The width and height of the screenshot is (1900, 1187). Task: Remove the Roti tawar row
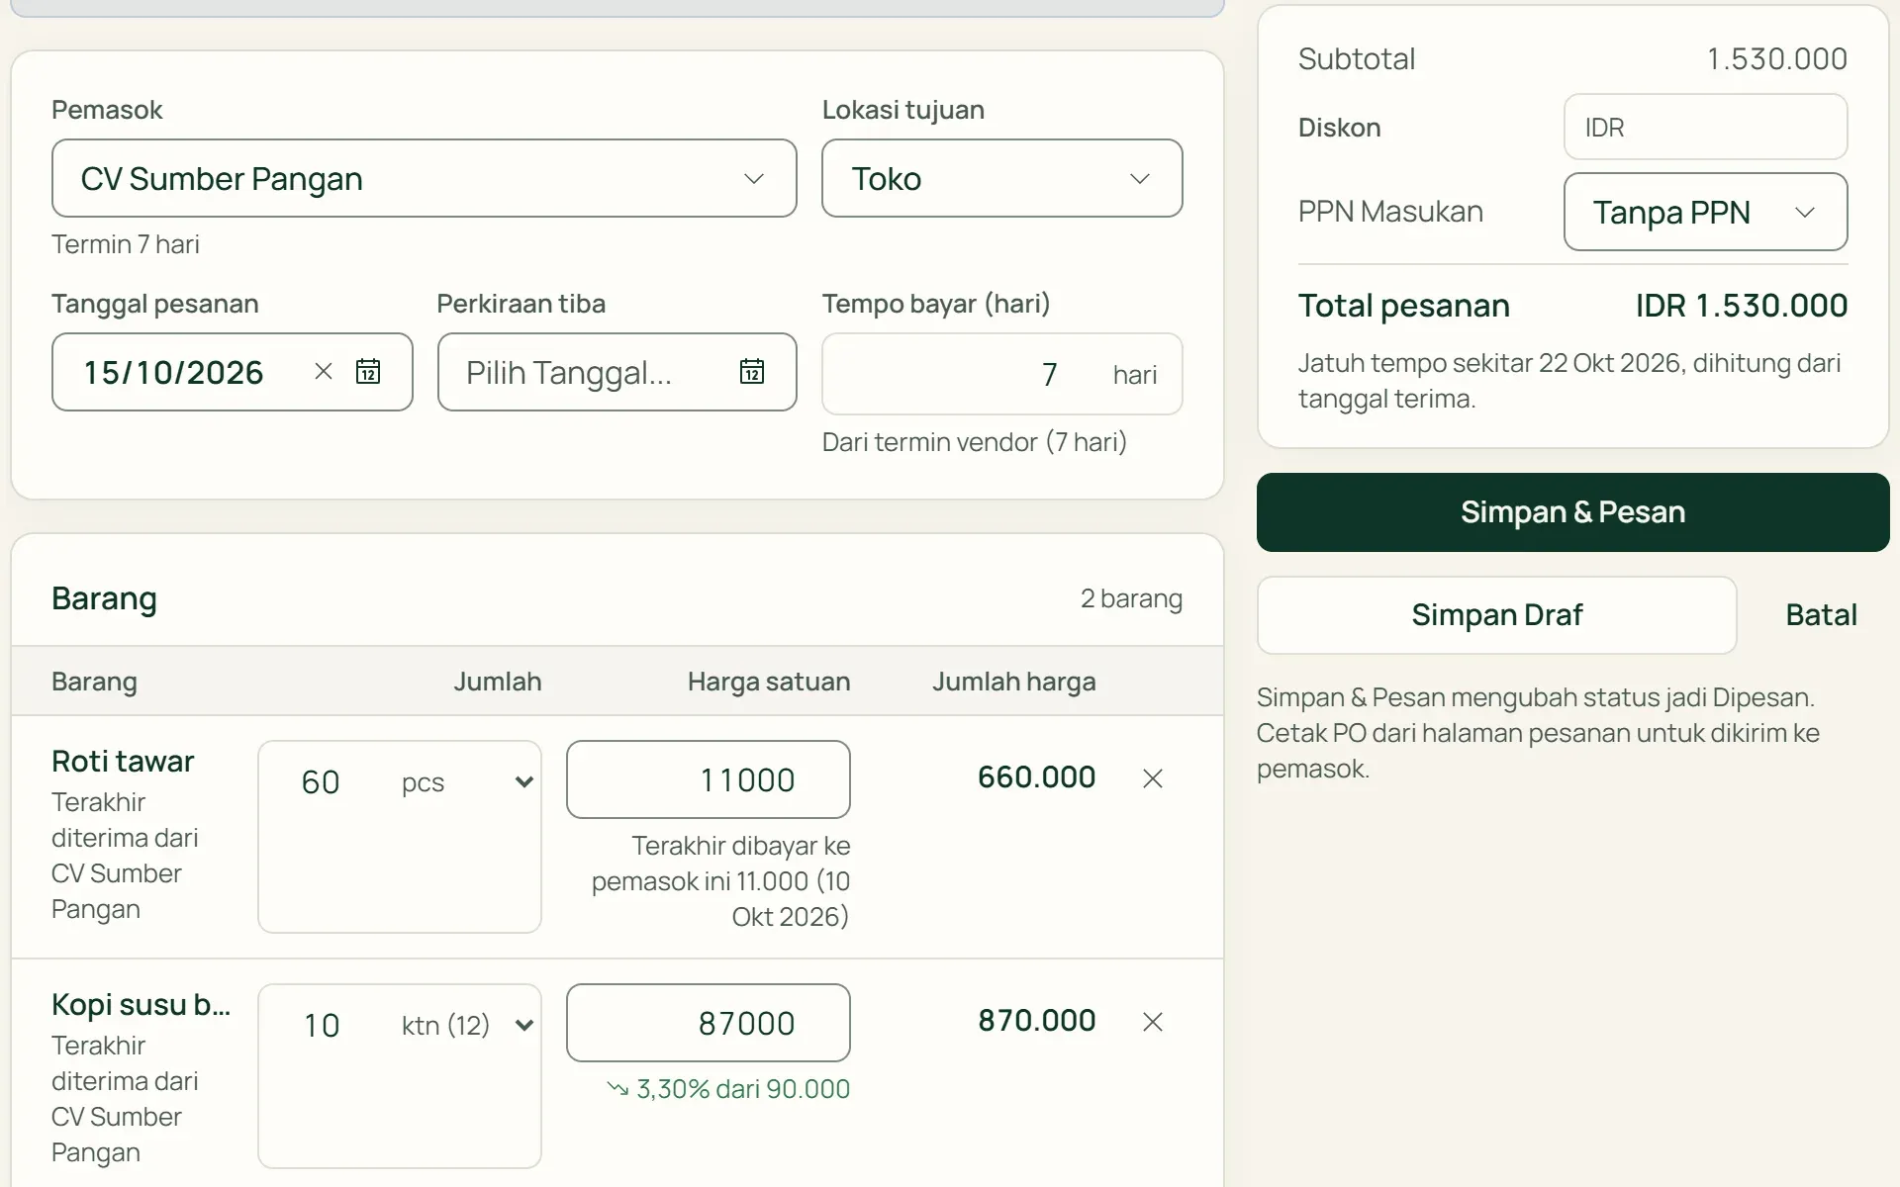point(1153,778)
